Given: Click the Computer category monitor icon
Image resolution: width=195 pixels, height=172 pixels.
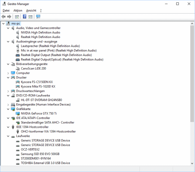Looking at the screenshot, I should point(13,73).
